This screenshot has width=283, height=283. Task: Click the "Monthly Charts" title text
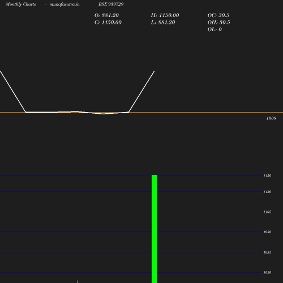click(21, 4)
